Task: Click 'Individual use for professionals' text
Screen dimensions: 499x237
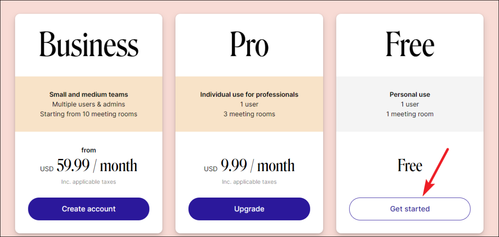Action: (249, 95)
